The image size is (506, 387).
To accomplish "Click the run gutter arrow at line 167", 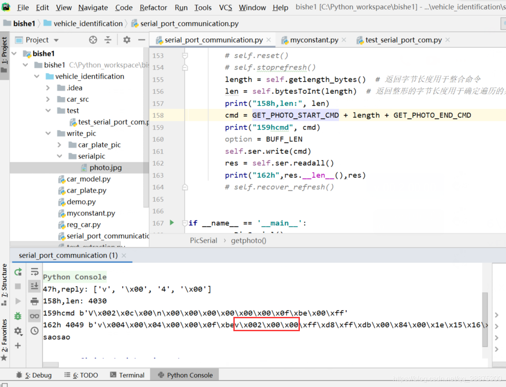I will [172, 223].
